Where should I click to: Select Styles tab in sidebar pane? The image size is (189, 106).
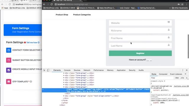coord(154,74)
